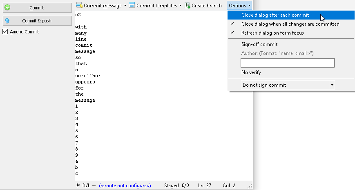Click the word many in commit message
The image size is (355, 190).
(x=81, y=33)
